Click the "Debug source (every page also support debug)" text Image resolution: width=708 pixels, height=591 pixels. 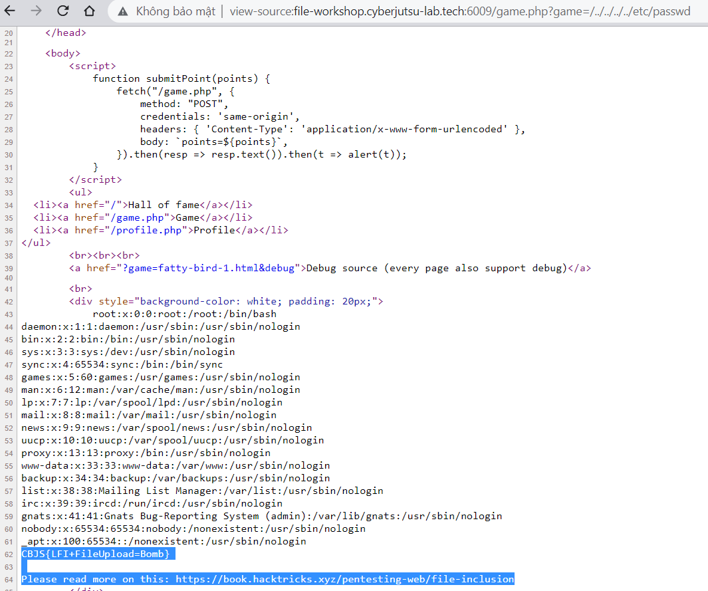coord(437,268)
